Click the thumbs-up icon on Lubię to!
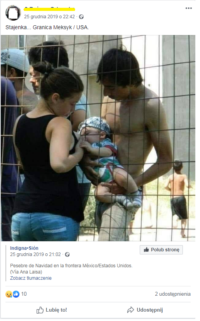 [x=40, y=310]
